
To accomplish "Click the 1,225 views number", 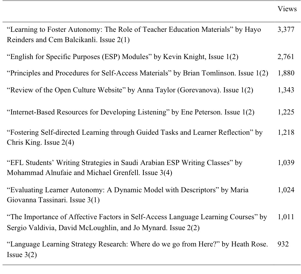I will [286, 112].
